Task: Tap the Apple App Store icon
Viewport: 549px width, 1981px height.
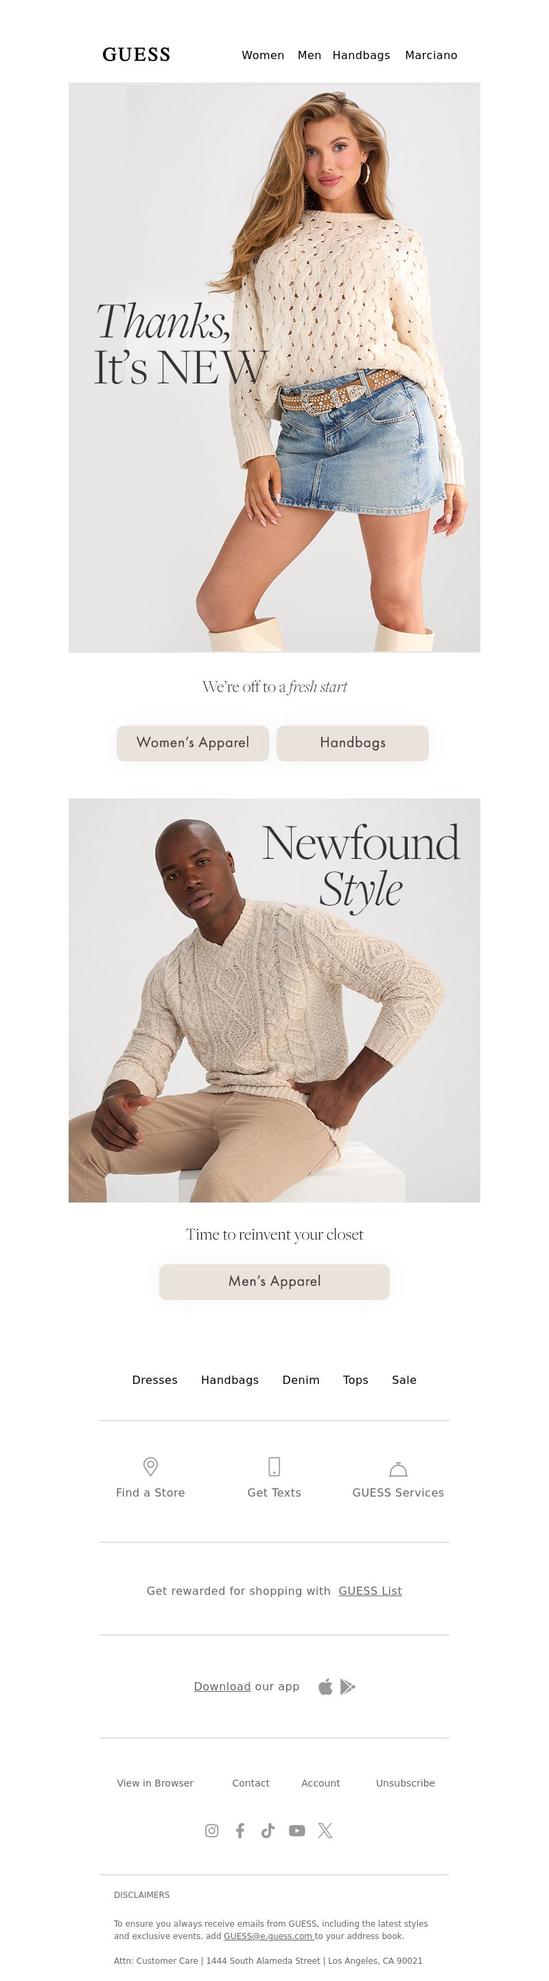Action: 325,1686
